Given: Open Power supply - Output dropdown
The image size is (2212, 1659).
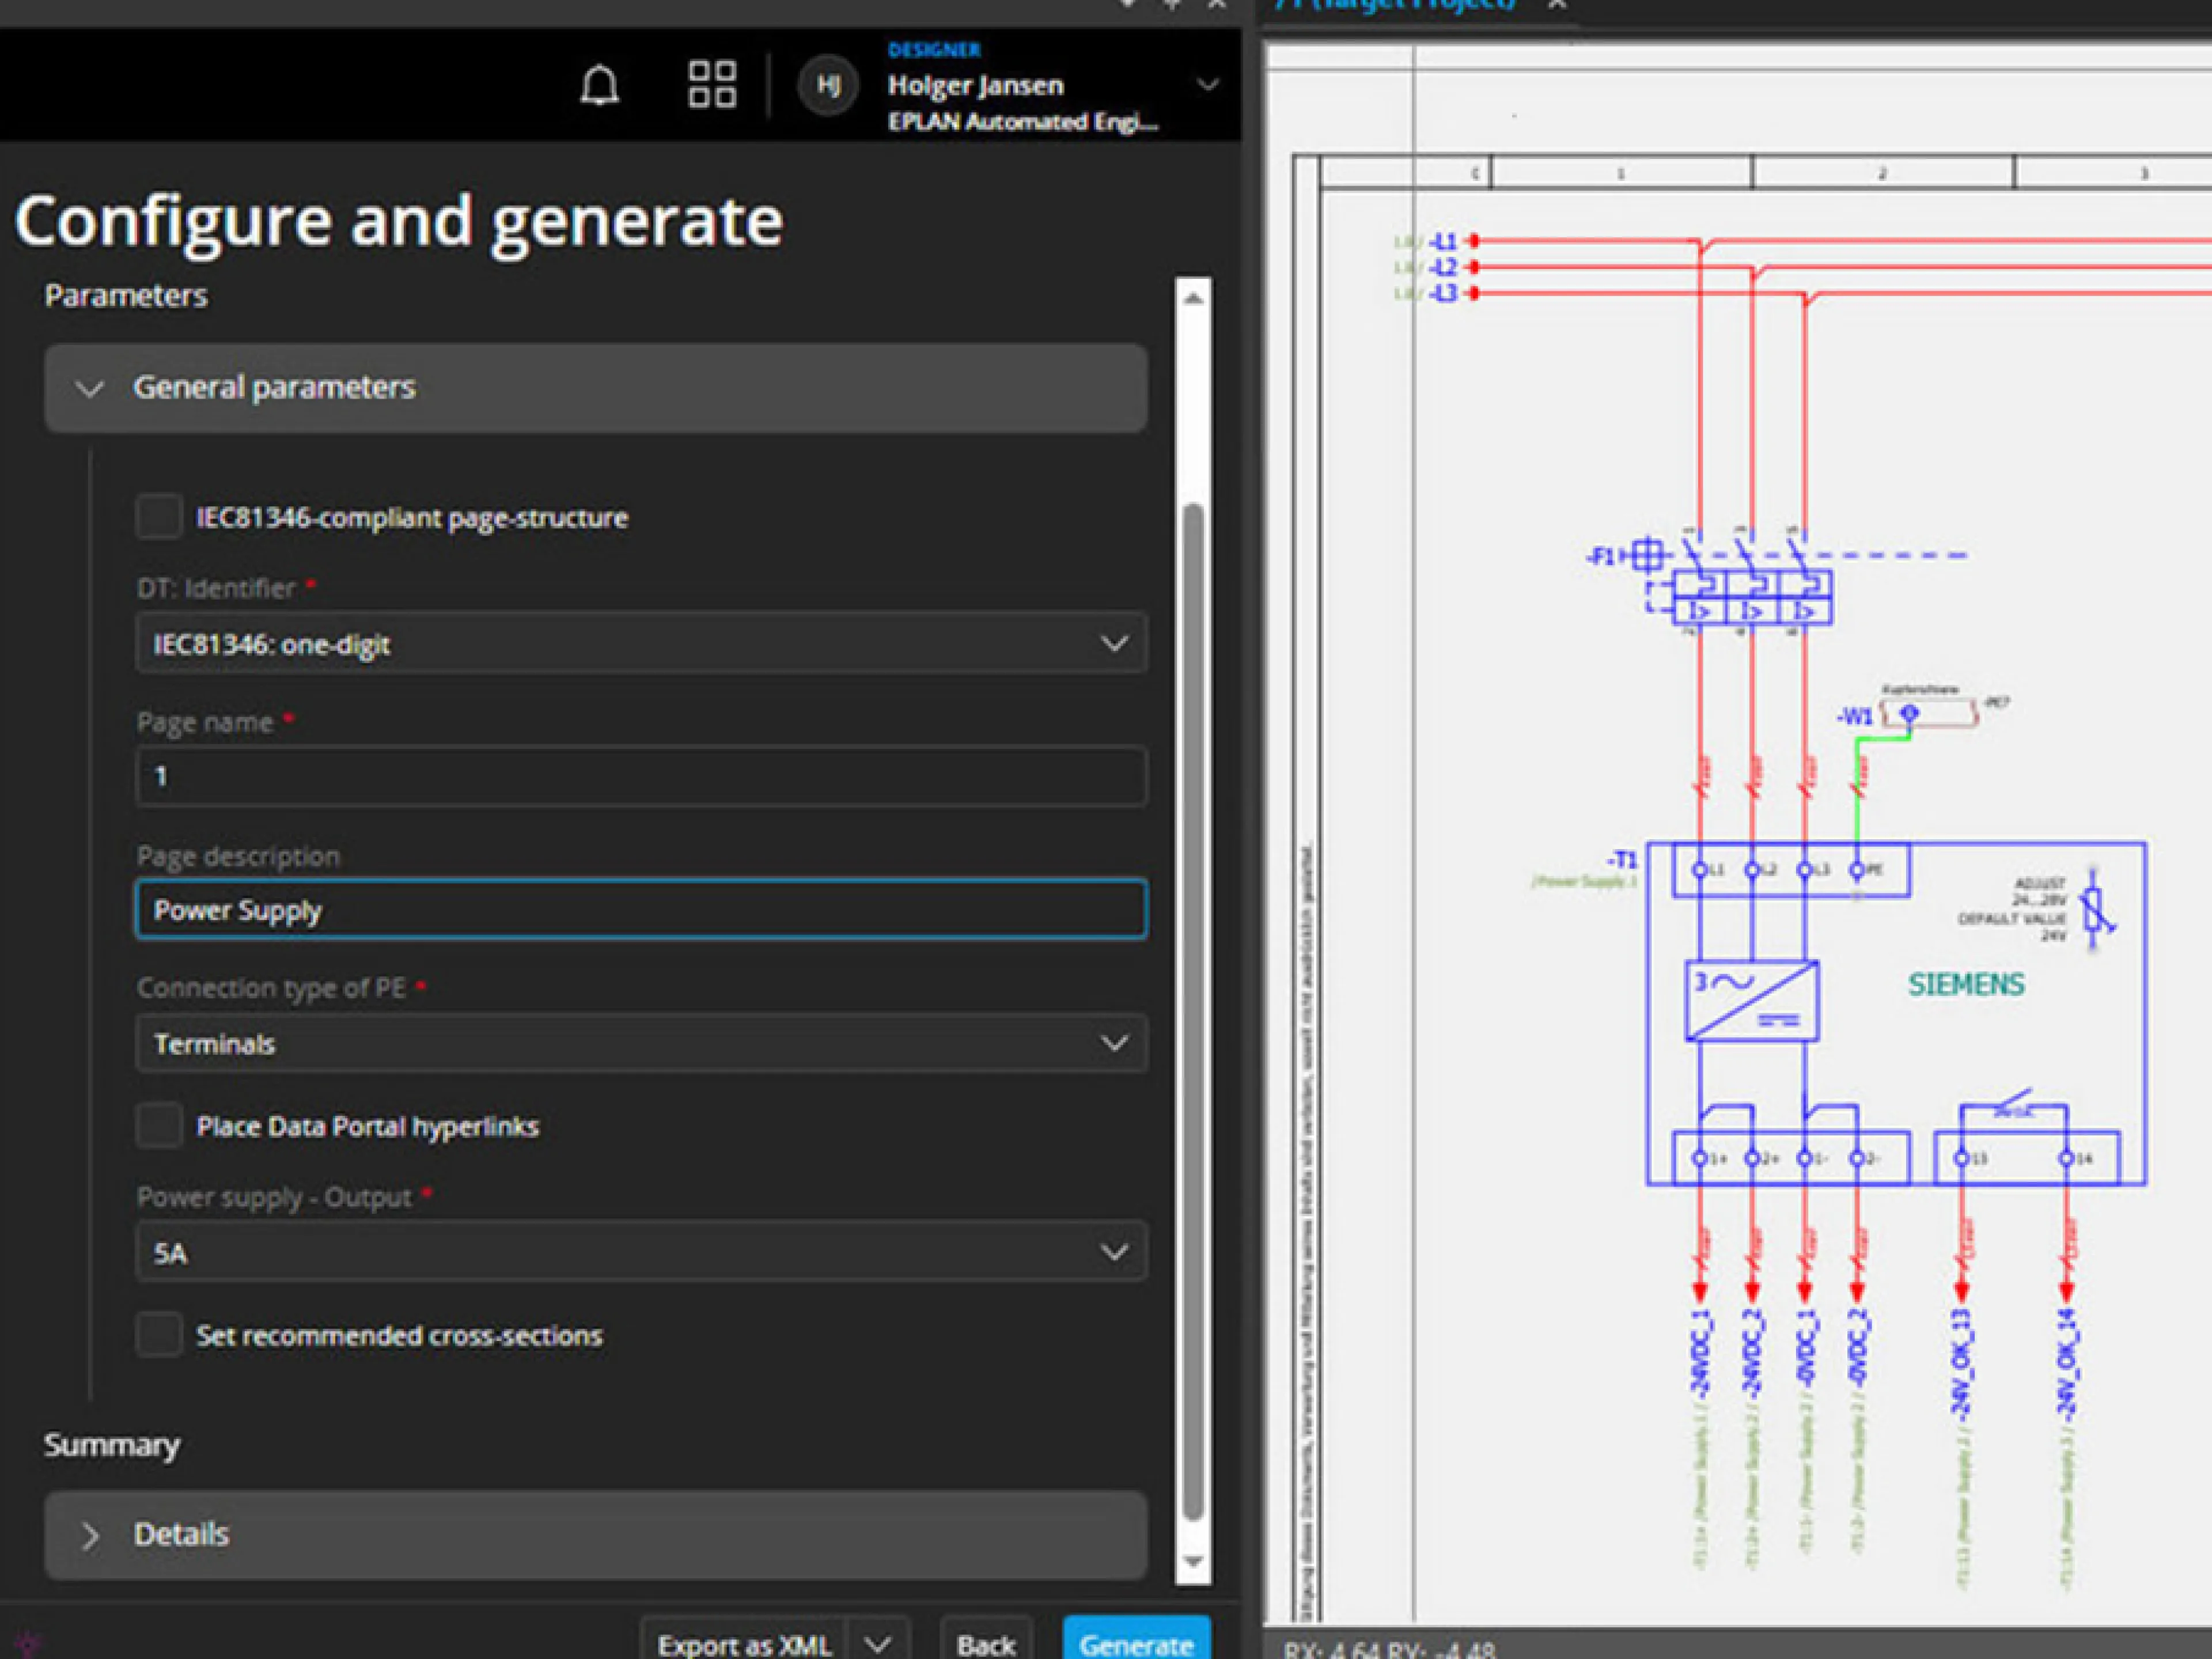Looking at the screenshot, I should (641, 1252).
